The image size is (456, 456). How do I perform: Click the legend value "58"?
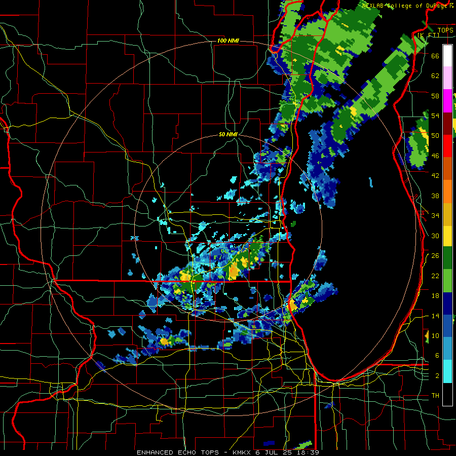pyautogui.click(x=435, y=96)
